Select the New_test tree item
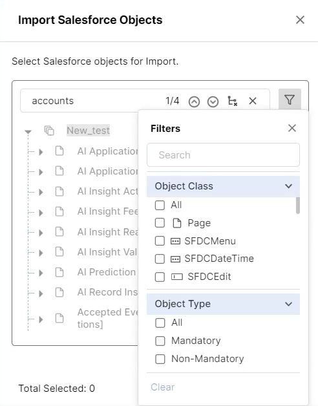The height and width of the screenshot is (406, 318). [x=89, y=131]
